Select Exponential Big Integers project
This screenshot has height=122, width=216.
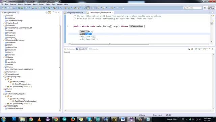(x=16, y=40)
